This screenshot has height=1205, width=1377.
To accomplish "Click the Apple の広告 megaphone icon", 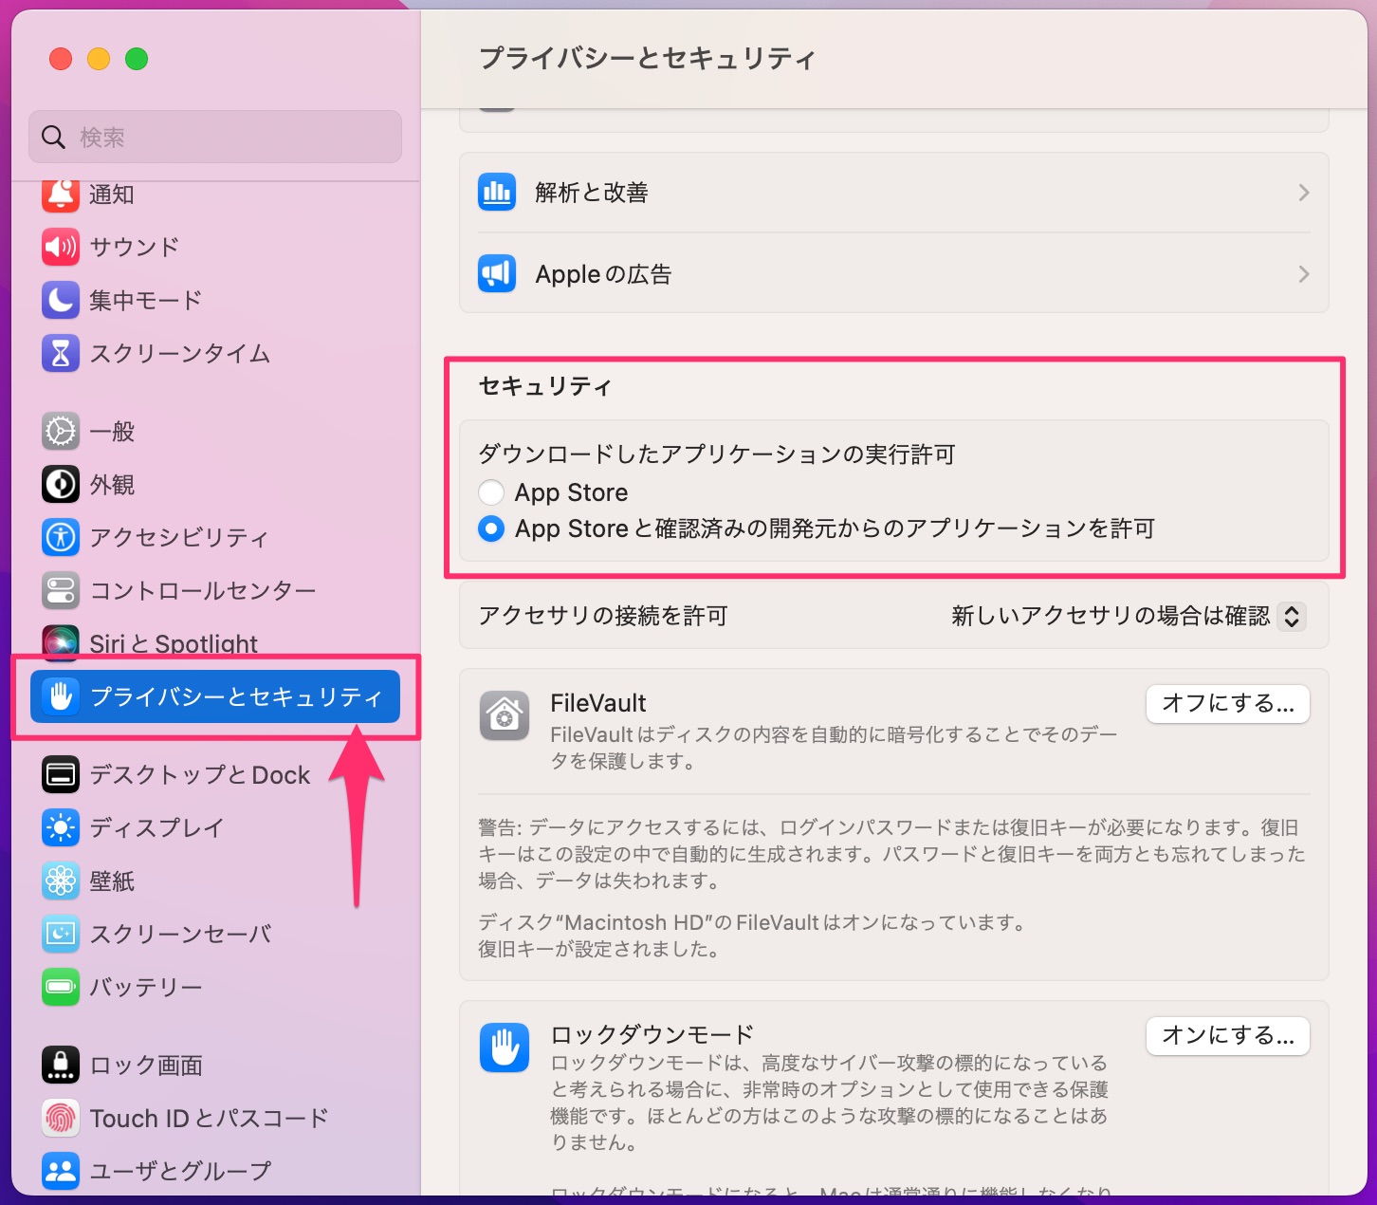I will [x=497, y=274].
